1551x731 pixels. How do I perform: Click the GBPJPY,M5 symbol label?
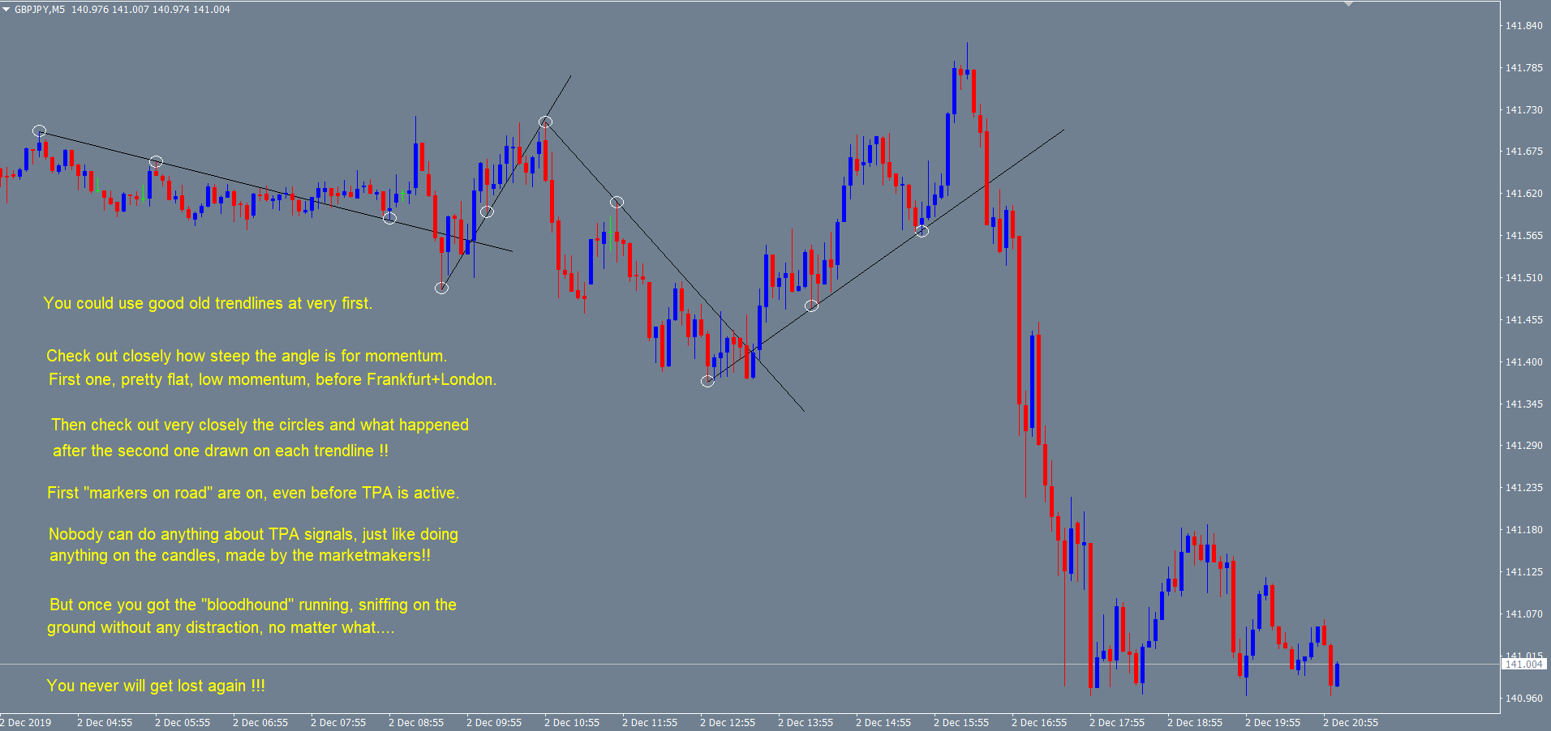click(x=40, y=10)
